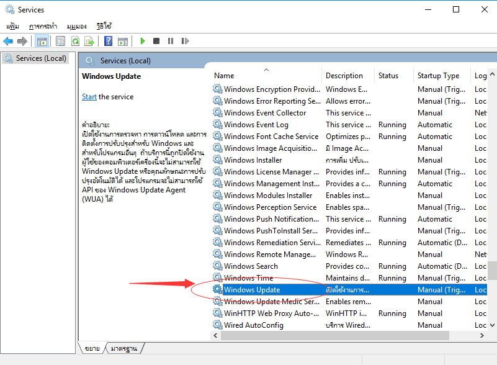Open Properties using the toolbar icon
Image resolution: width=497 pixels, height=365 pixels.
59,41
